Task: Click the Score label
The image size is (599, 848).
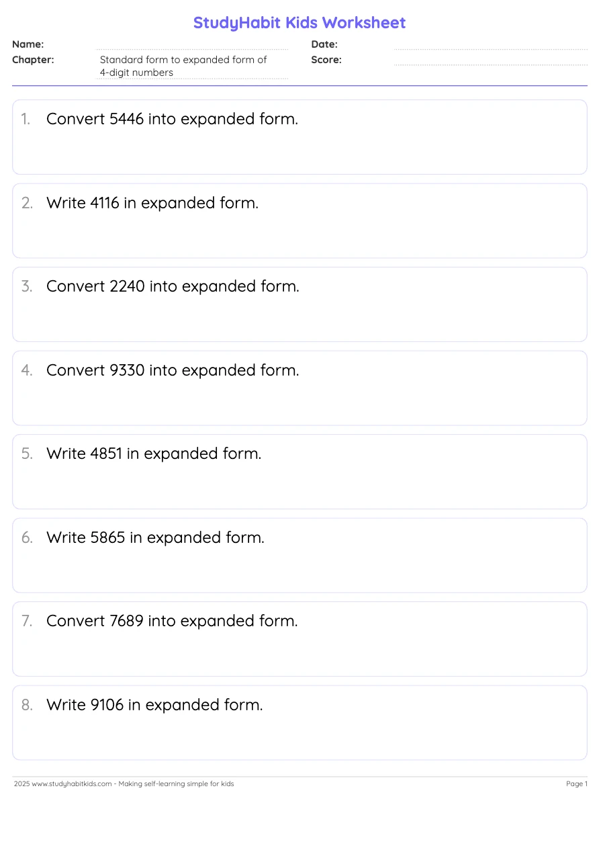Action: click(x=326, y=60)
